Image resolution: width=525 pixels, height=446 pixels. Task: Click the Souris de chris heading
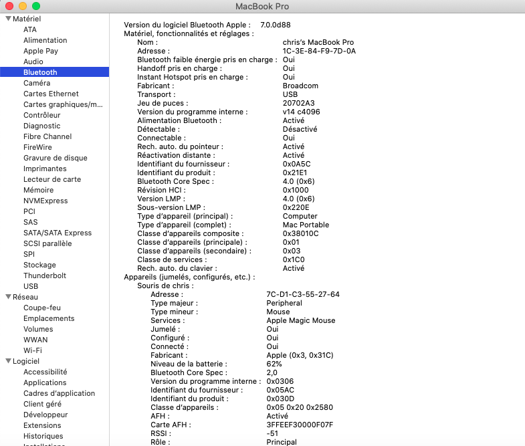click(x=165, y=286)
